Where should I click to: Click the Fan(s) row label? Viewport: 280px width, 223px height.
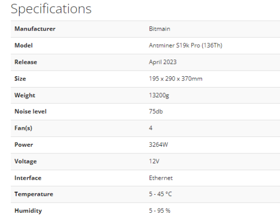tap(23, 128)
